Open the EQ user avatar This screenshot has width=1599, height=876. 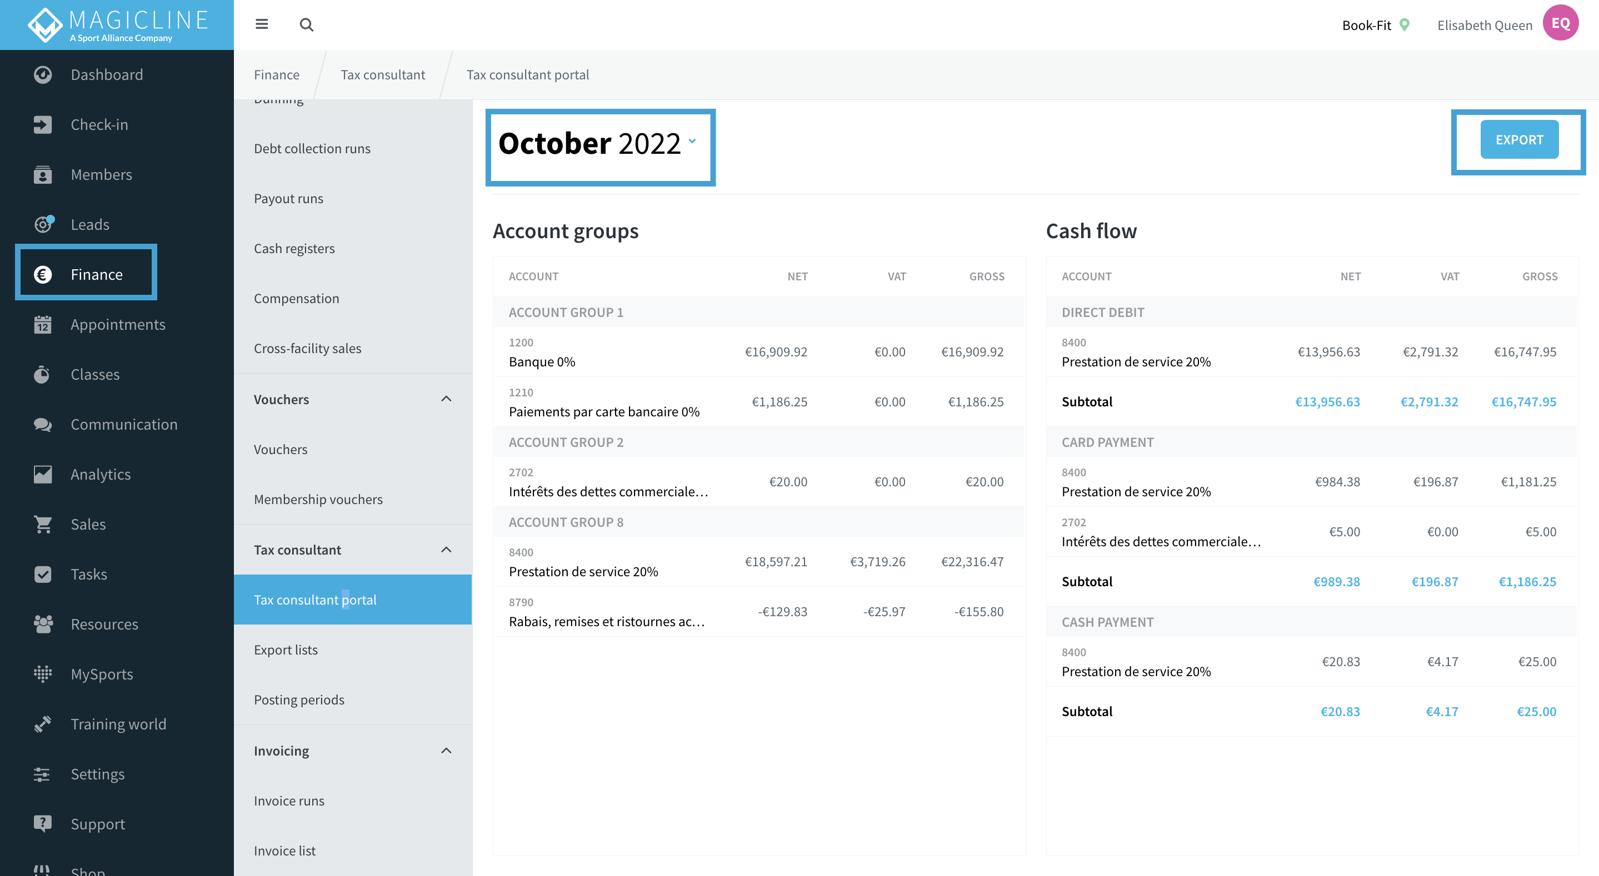click(1560, 23)
